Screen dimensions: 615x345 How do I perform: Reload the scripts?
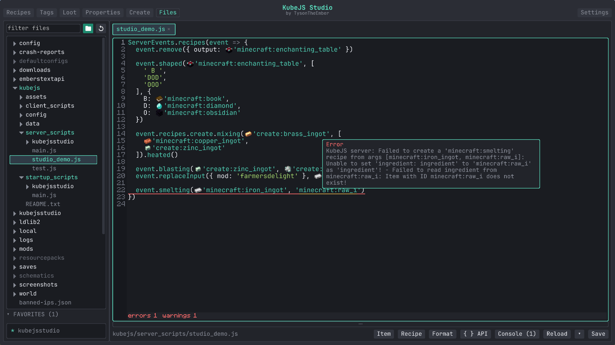click(x=557, y=334)
